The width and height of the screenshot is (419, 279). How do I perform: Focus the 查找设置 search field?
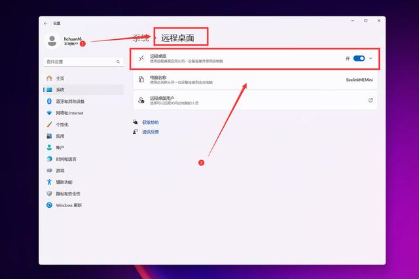pyautogui.click(x=83, y=61)
